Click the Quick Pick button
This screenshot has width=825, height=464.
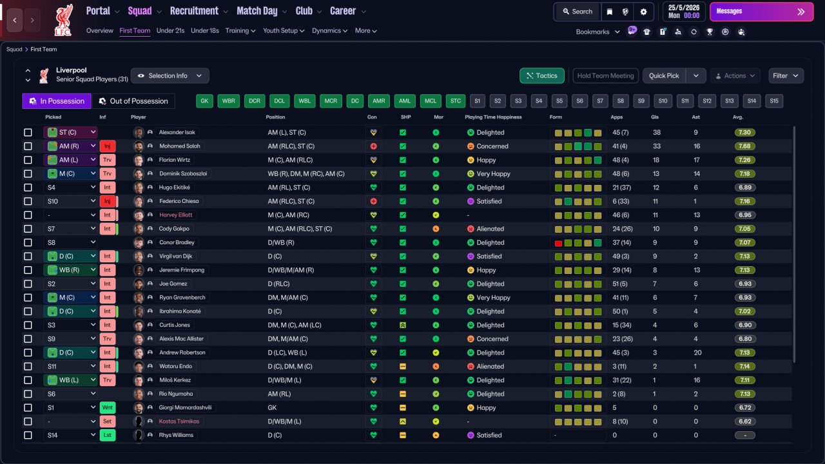665,76
